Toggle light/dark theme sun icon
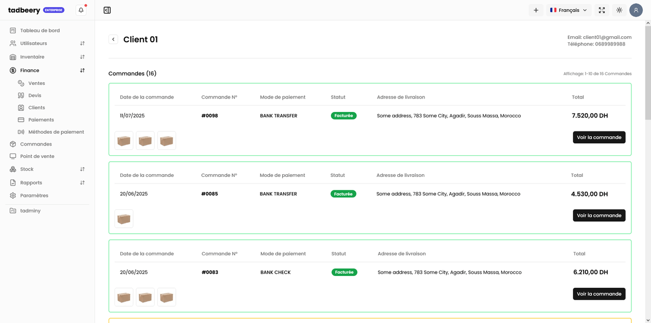The height and width of the screenshot is (323, 651). click(x=619, y=10)
